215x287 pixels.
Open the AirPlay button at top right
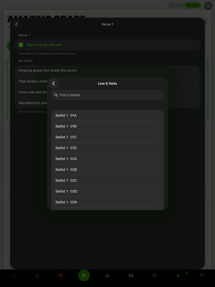tap(208, 6)
